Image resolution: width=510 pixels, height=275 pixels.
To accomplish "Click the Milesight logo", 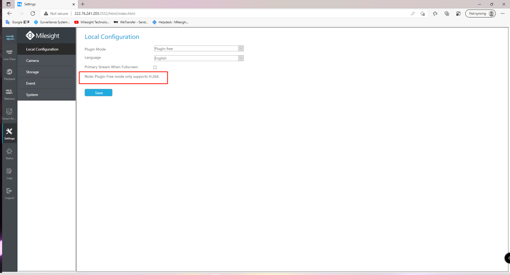I will [x=43, y=35].
